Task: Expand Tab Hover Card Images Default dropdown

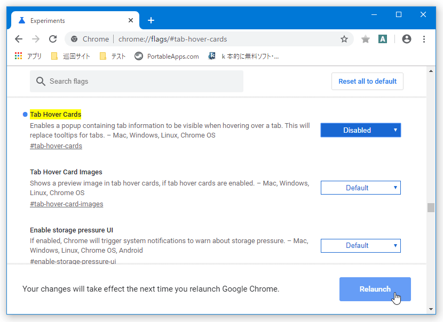Action: coord(360,188)
